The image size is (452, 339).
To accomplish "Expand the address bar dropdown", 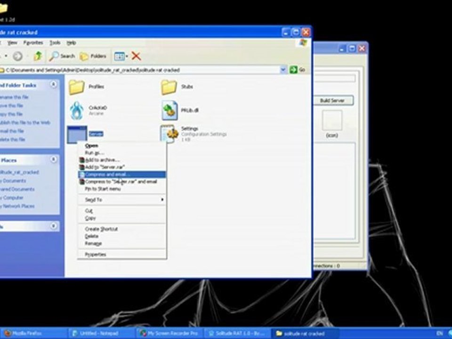I will [283, 70].
